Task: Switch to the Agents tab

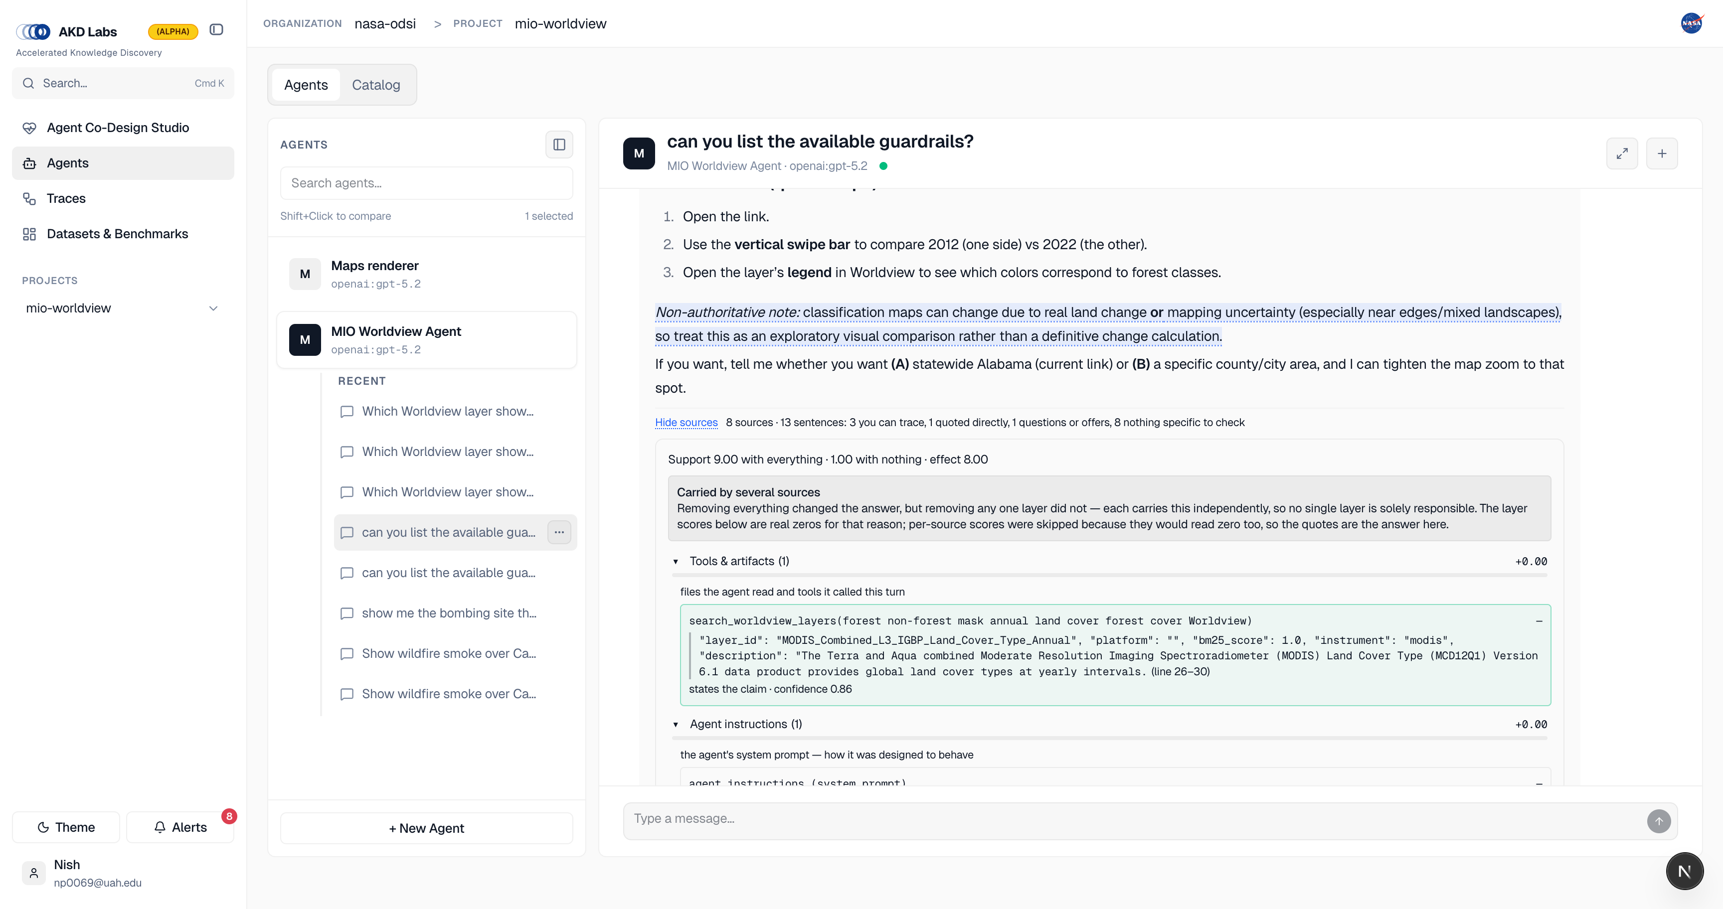Action: (x=306, y=85)
